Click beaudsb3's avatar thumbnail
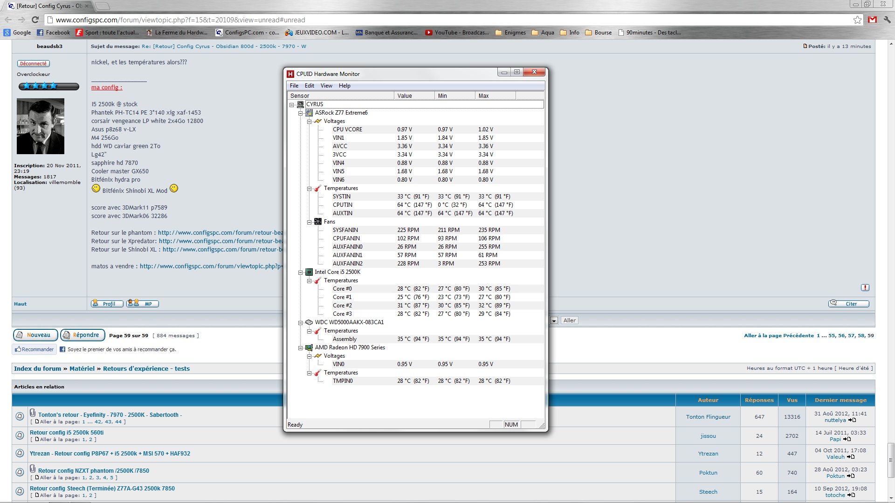The width and height of the screenshot is (895, 503). (x=41, y=126)
